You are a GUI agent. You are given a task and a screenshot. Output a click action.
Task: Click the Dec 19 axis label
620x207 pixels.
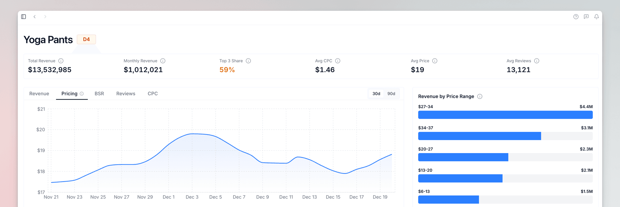pyautogui.click(x=380, y=197)
